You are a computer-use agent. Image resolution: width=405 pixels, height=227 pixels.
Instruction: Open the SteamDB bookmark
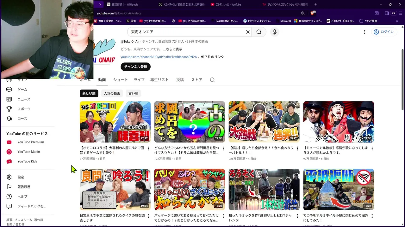(x=283, y=21)
